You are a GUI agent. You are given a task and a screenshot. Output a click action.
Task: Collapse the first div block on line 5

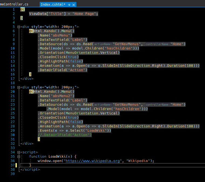18,27
